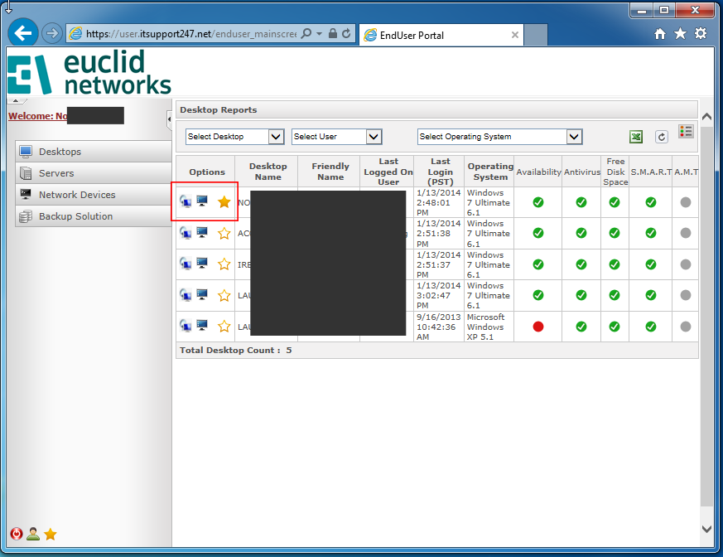Viewport: 723px width, 557px height.
Task: Collapse header with small up arrow
Action: 16,100
